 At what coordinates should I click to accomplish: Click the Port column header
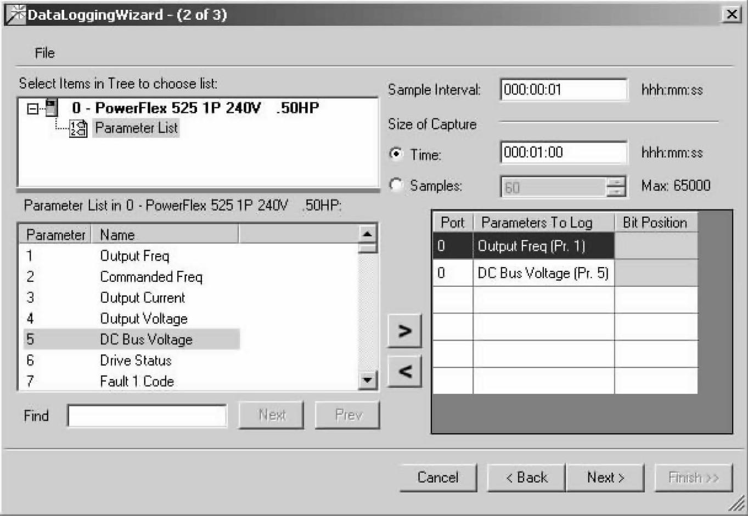453,222
